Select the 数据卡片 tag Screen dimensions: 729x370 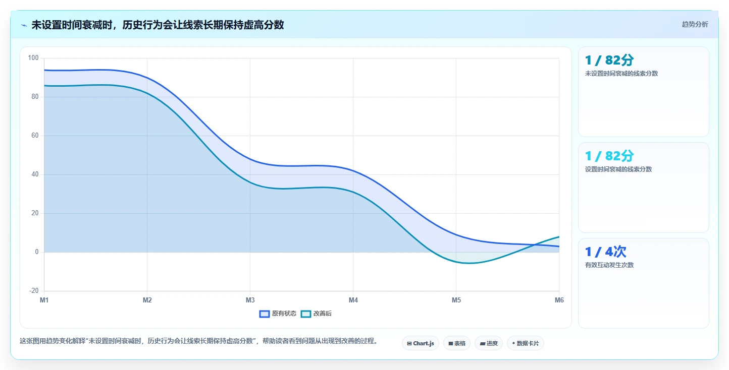525,343
